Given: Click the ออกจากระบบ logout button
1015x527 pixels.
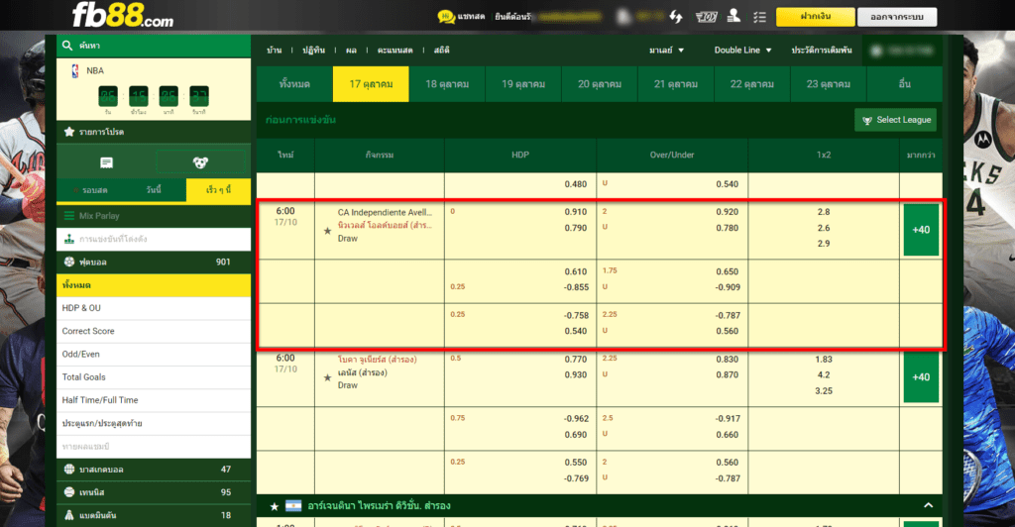Looking at the screenshot, I should click(896, 16).
